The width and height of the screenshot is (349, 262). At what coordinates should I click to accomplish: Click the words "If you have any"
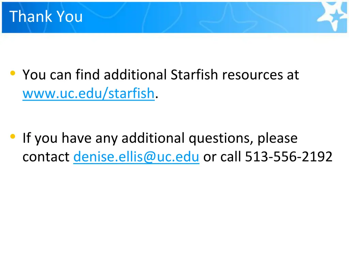(x=70, y=138)
